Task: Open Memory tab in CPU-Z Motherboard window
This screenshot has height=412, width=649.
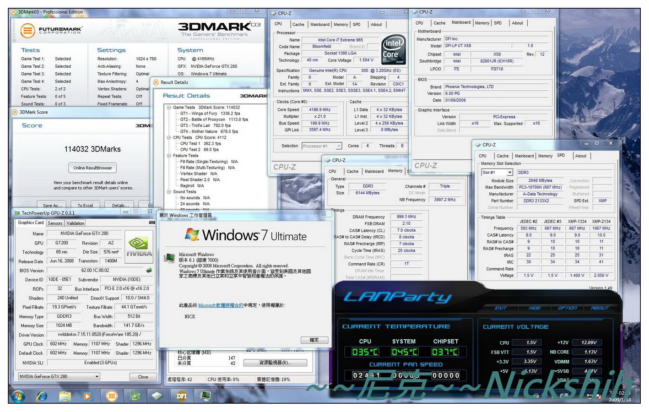Action: tap(482, 23)
